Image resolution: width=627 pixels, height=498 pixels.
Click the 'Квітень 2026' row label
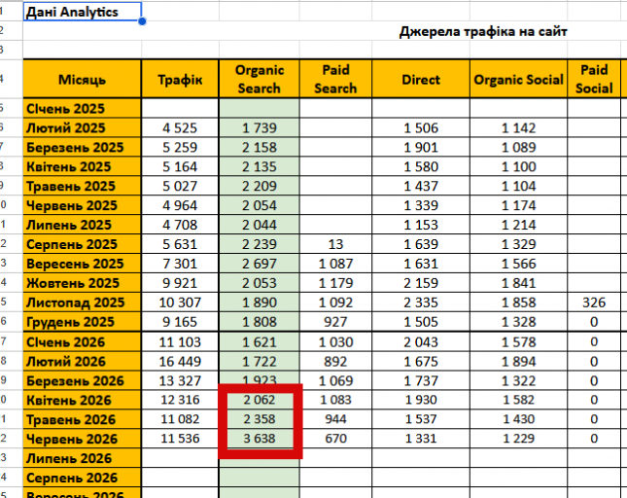click(x=82, y=400)
